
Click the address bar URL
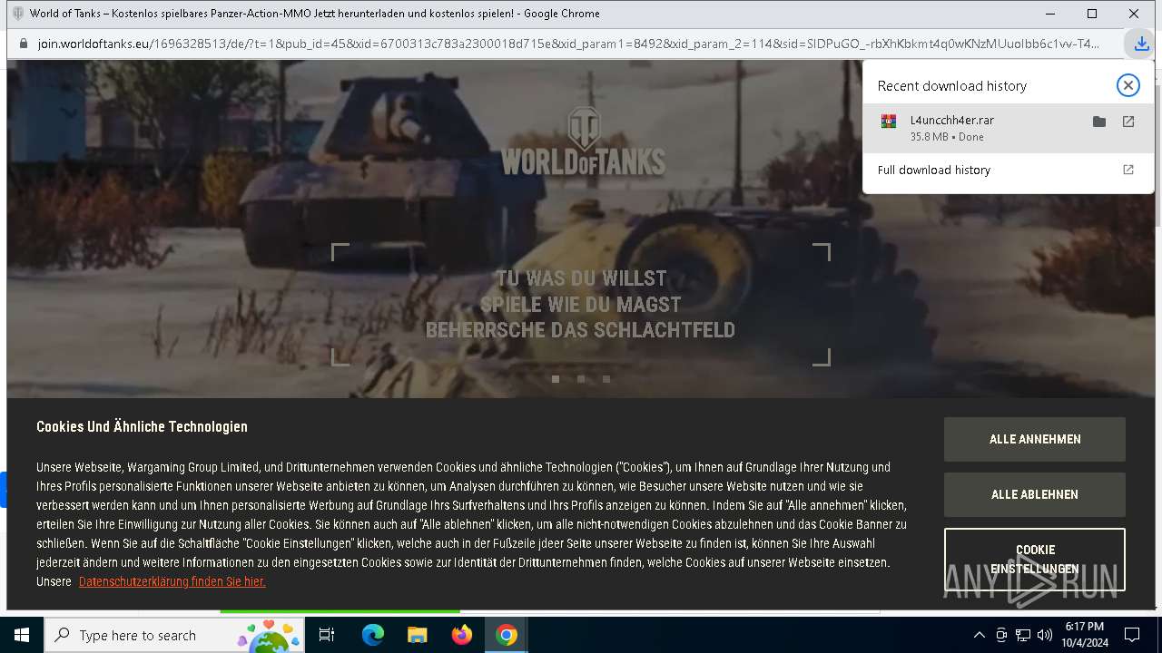(568, 44)
